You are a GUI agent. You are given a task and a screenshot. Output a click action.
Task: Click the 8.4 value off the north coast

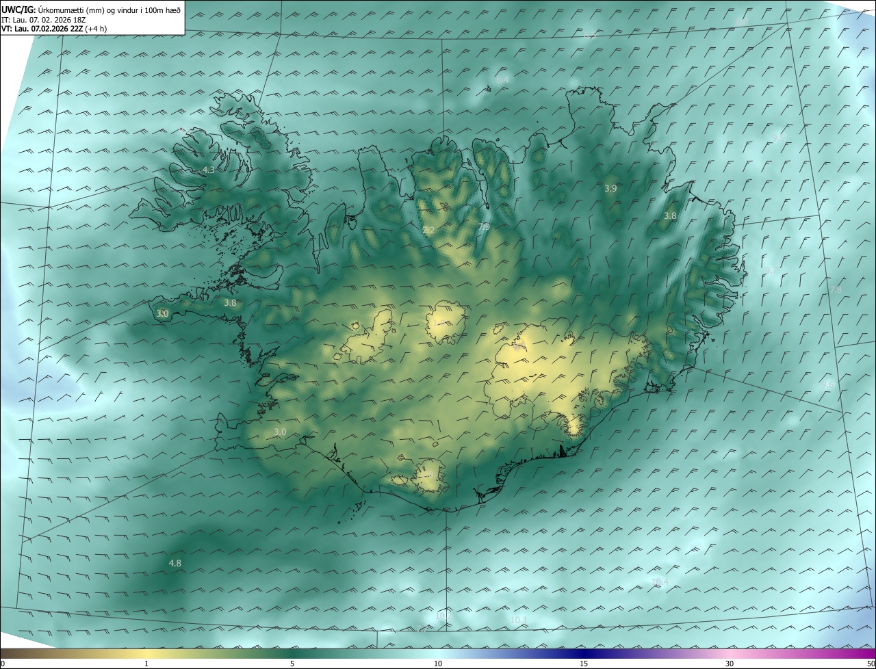pos(502,80)
